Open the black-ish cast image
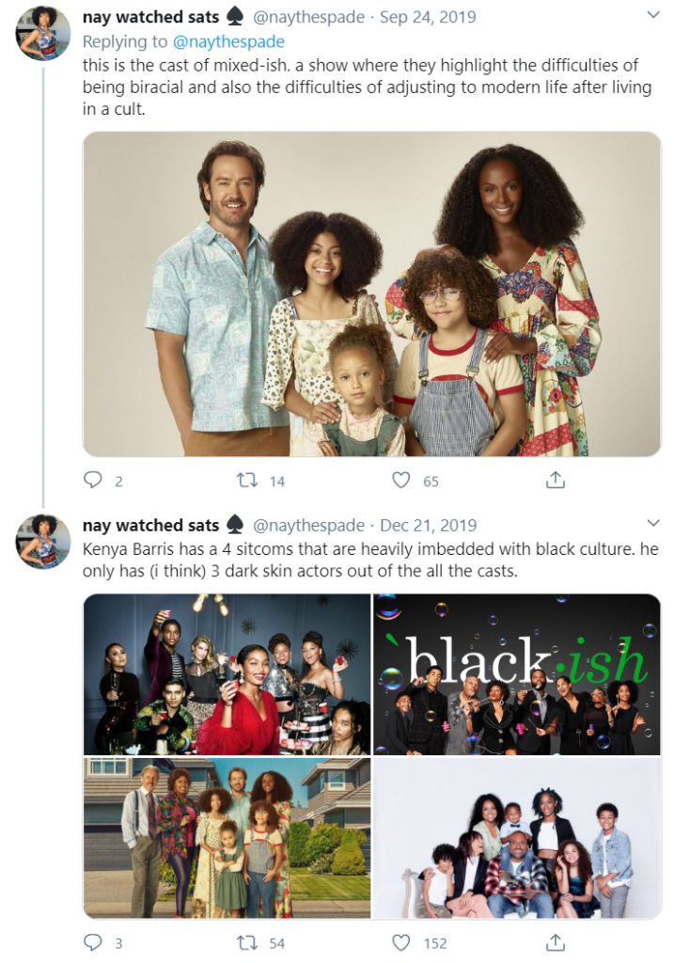The image size is (674, 963). (x=517, y=674)
